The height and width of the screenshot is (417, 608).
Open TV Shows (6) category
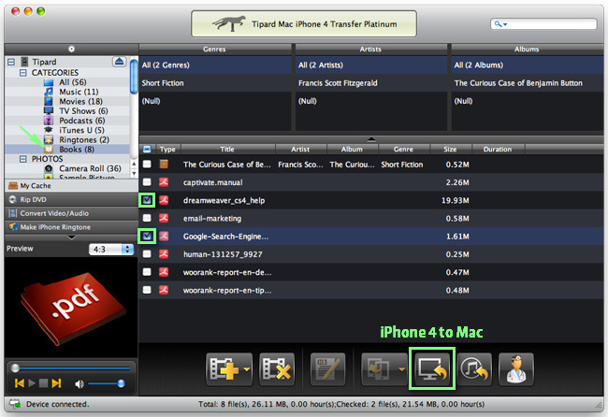tap(83, 111)
